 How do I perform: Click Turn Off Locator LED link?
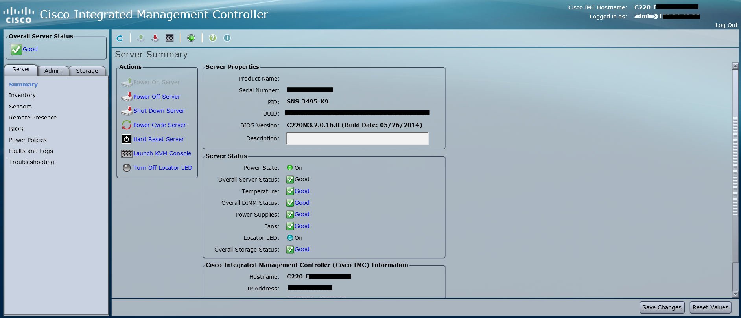point(163,168)
